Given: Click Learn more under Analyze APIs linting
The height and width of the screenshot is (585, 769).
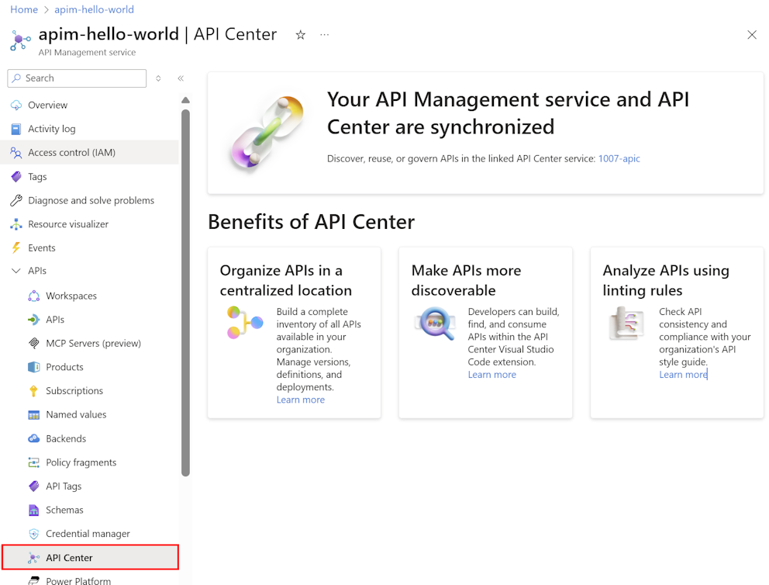Looking at the screenshot, I should (x=683, y=375).
